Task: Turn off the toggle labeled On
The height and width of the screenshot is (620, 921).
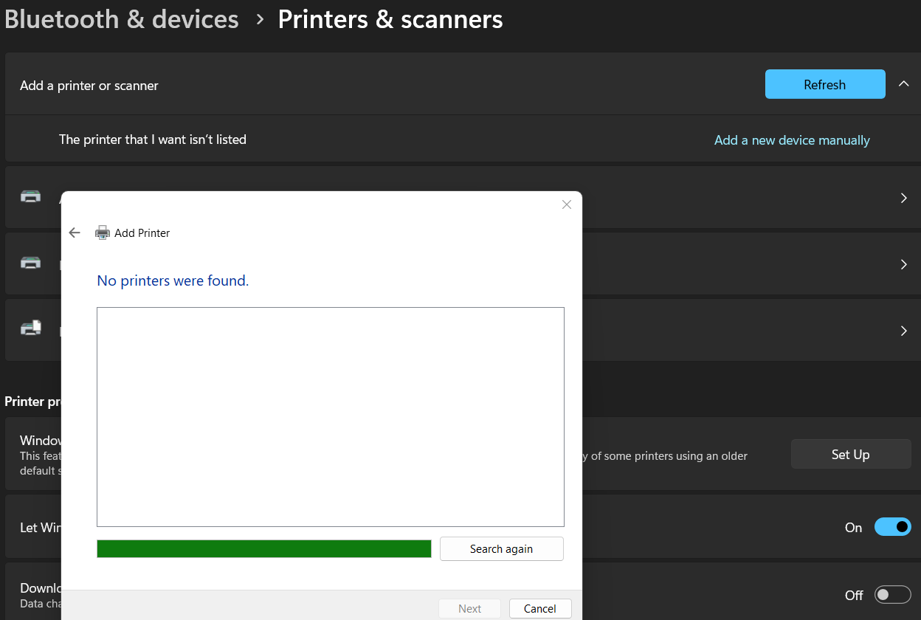Action: point(893,527)
